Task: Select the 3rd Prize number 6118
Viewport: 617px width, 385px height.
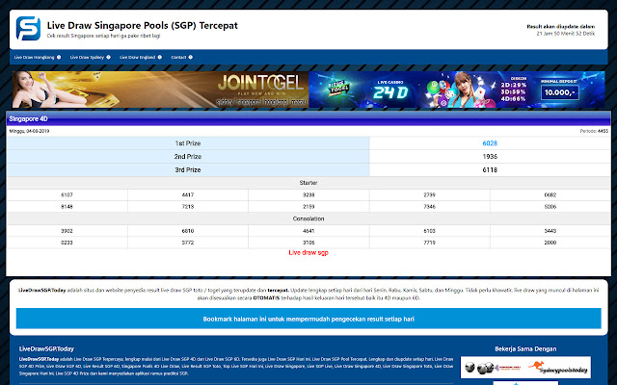Action: [490, 169]
